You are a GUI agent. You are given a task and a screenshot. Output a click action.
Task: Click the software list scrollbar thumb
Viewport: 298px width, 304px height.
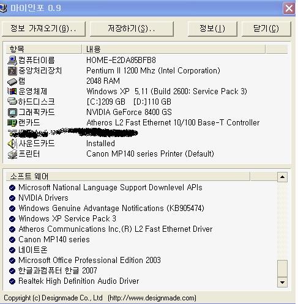pos(282,269)
